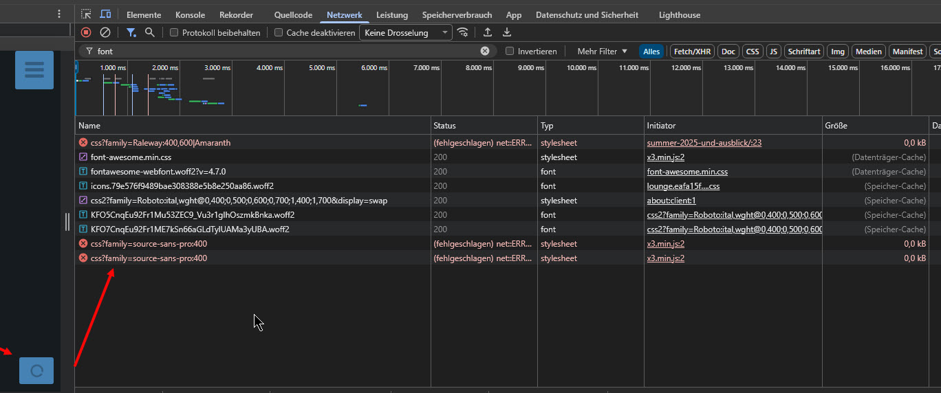Stop recording network log (red circle)

pyautogui.click(x=86, y=32)
